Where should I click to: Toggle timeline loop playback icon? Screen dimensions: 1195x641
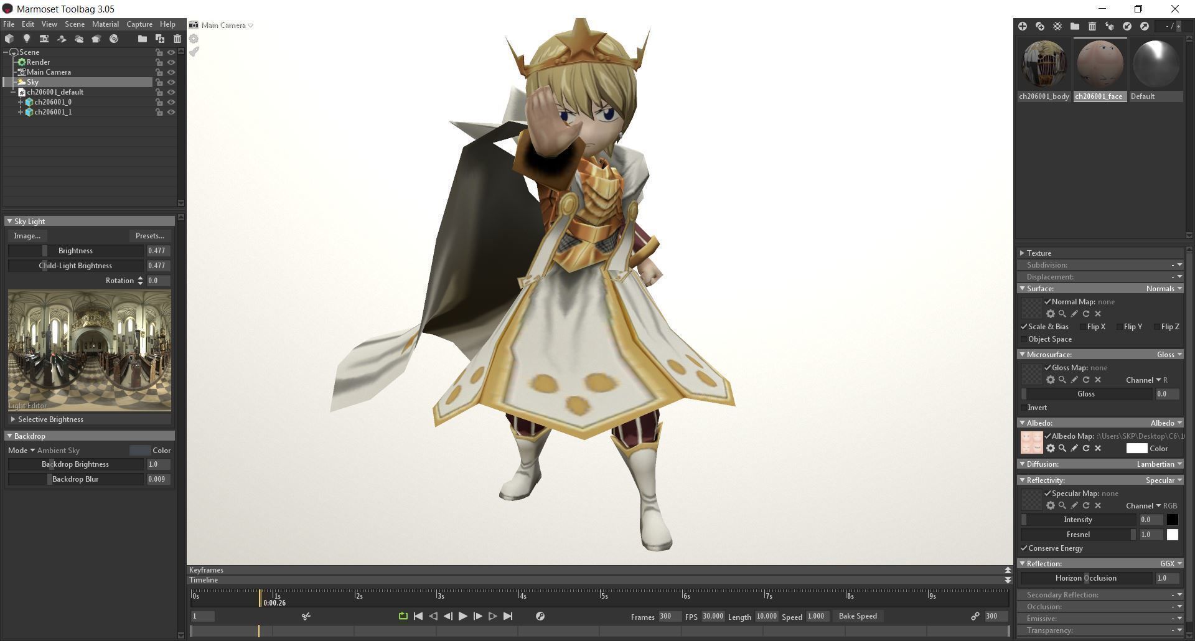[403, 616]
